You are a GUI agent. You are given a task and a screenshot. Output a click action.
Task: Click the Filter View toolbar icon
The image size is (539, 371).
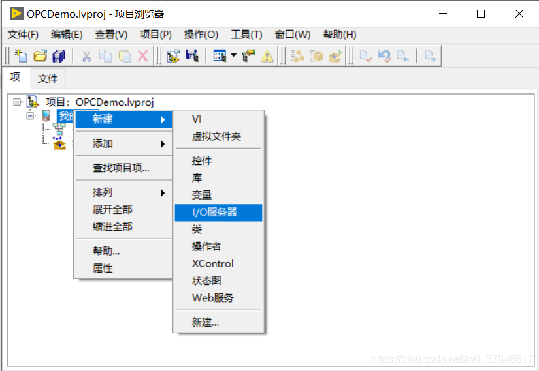click(220, 56)
